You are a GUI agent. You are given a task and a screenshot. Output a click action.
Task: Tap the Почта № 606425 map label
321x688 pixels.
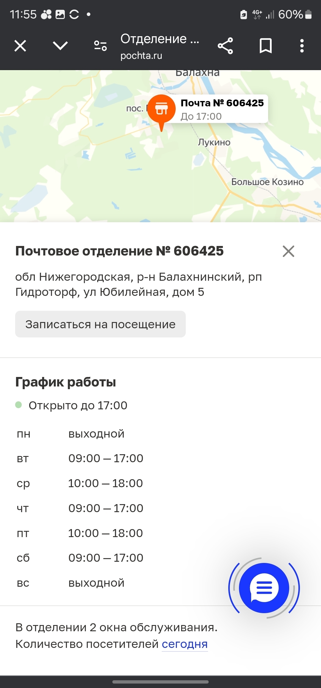[x=222, y=109]
